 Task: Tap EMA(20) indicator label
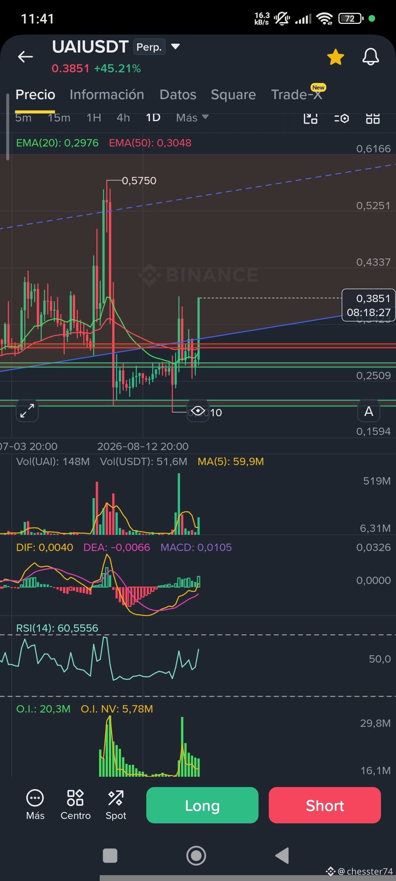coord(57,143)
